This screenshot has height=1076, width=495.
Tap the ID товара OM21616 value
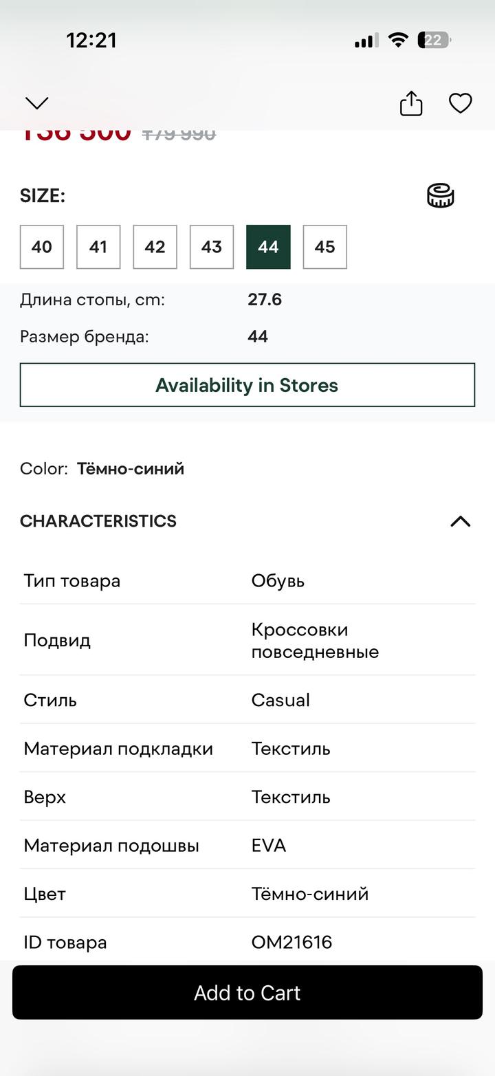[291, 942]
